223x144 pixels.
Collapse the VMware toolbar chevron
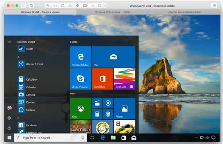click(x=105, y=6)
